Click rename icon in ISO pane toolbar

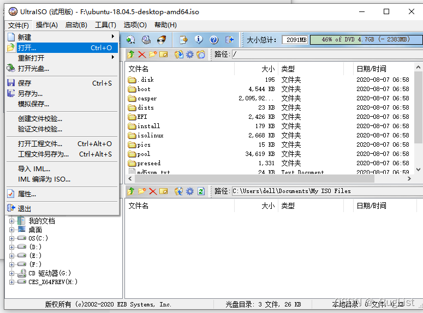pyautogui.click(x=164, y=55)
